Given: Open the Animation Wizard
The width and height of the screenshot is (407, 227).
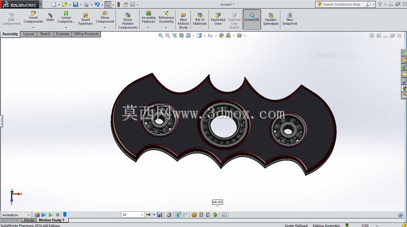Looking at the screenshot, I should (x=169, y=215).
